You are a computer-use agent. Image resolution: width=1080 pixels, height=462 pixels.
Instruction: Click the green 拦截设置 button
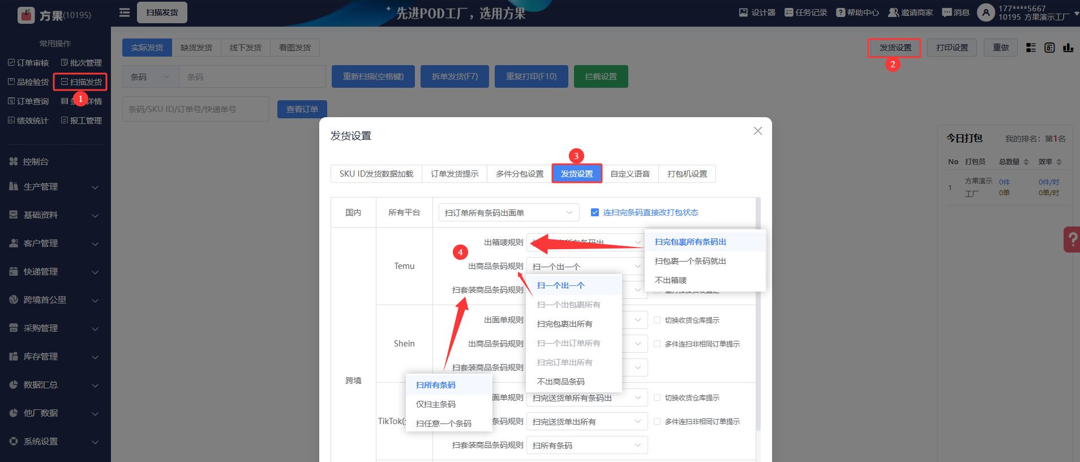click(601, 76)
